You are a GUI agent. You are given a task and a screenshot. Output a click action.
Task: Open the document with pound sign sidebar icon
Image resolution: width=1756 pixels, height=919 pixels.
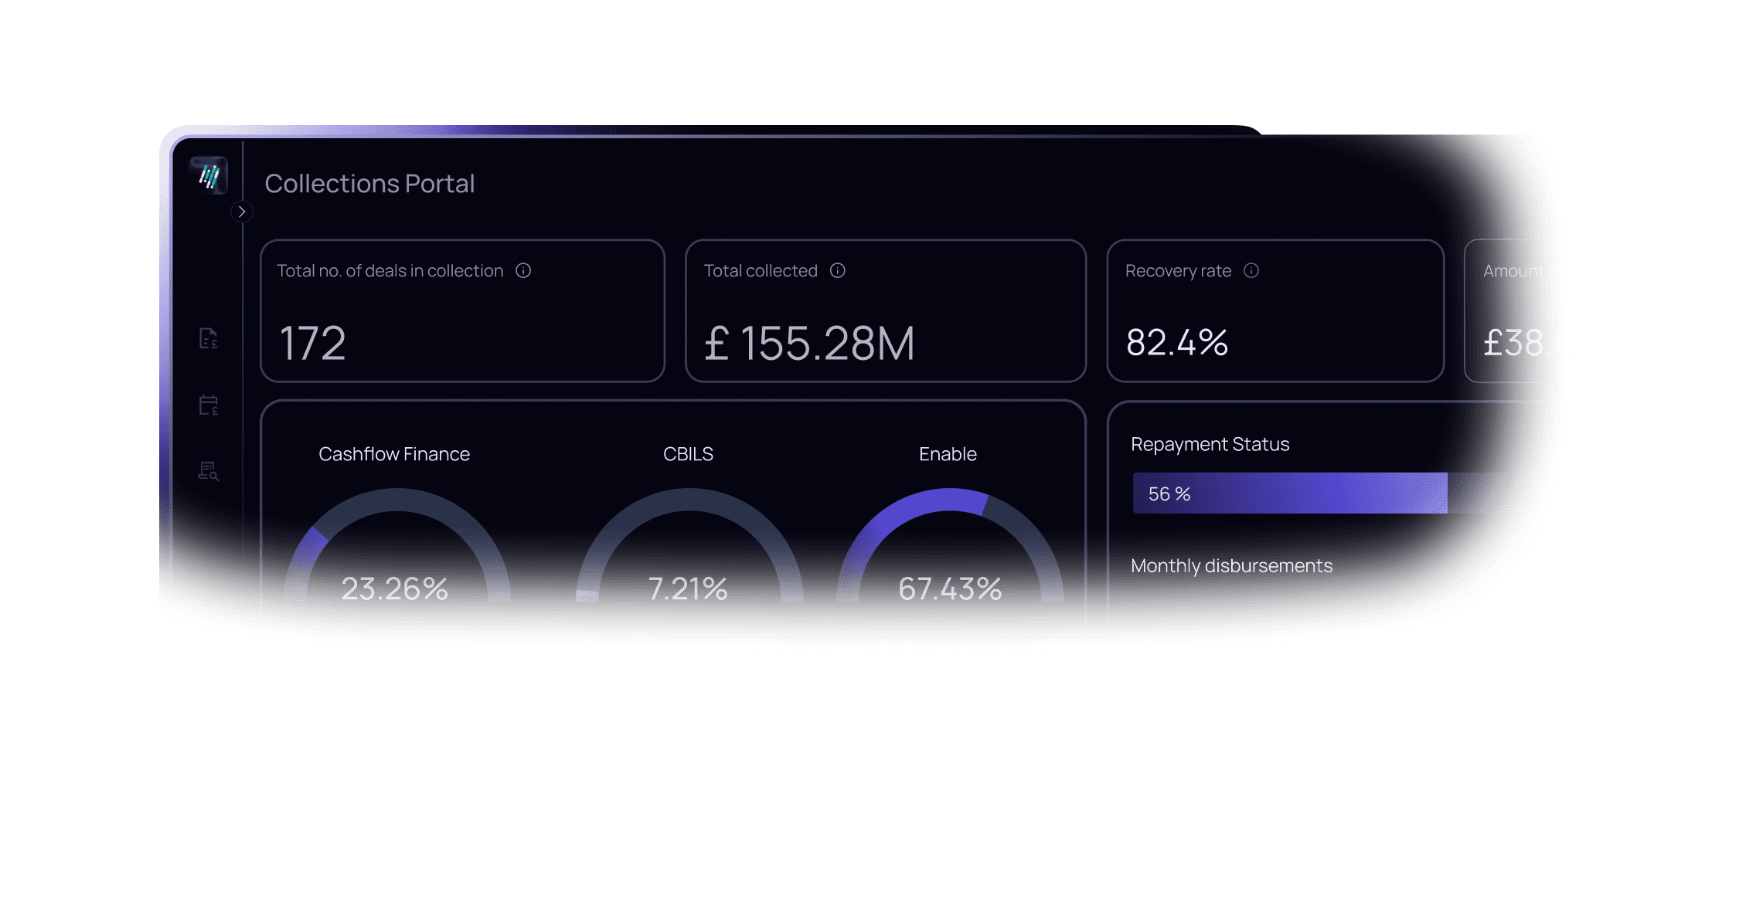(209, 338)
